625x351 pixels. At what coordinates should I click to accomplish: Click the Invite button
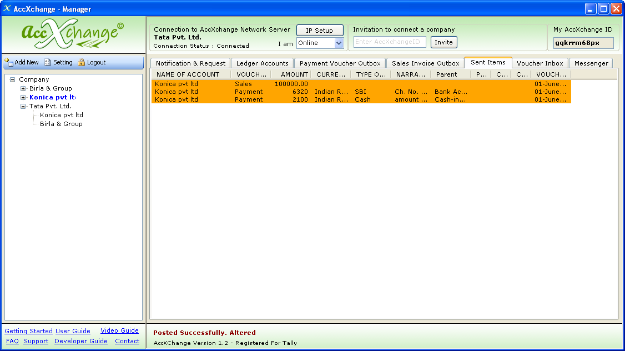[443, 42]
